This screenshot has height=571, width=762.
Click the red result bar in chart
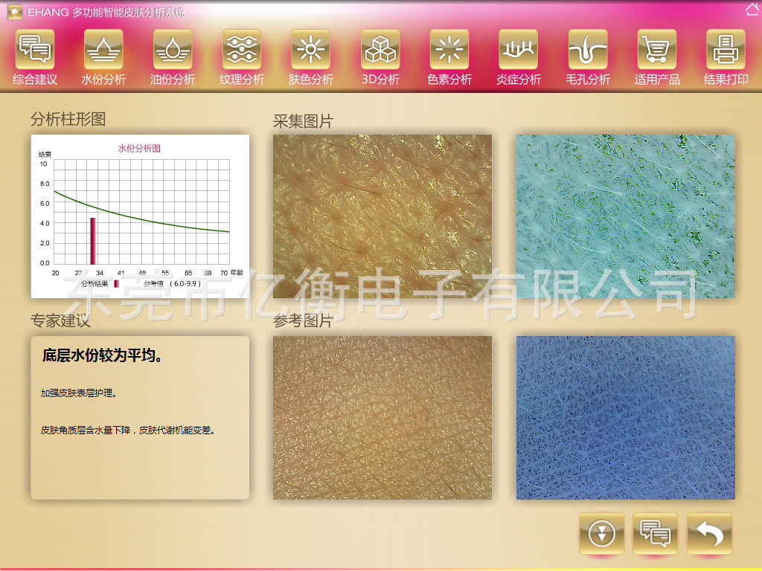click(x=93, y=241)
